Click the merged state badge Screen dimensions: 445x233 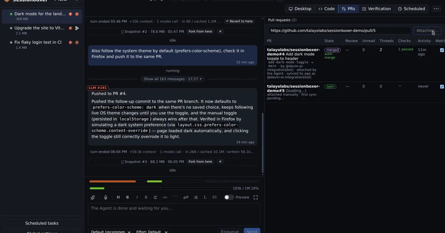332,50
